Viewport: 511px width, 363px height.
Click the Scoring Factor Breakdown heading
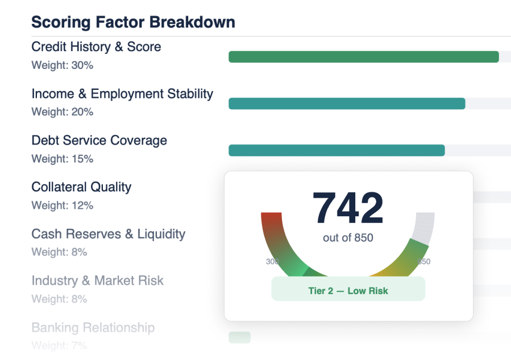click(133, 22)
